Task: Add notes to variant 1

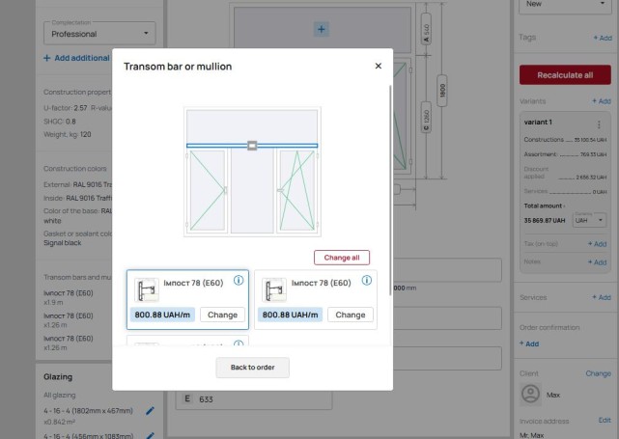Action: (598, 261)
